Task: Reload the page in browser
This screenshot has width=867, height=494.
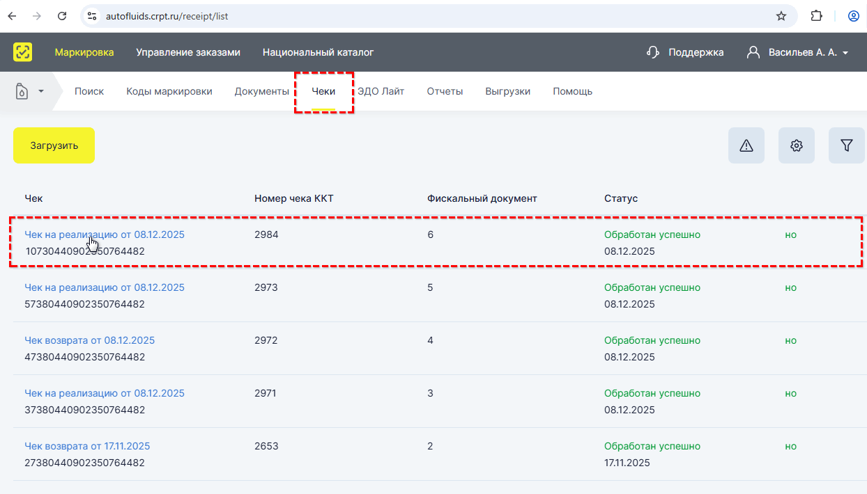Action: pos(62,16)
